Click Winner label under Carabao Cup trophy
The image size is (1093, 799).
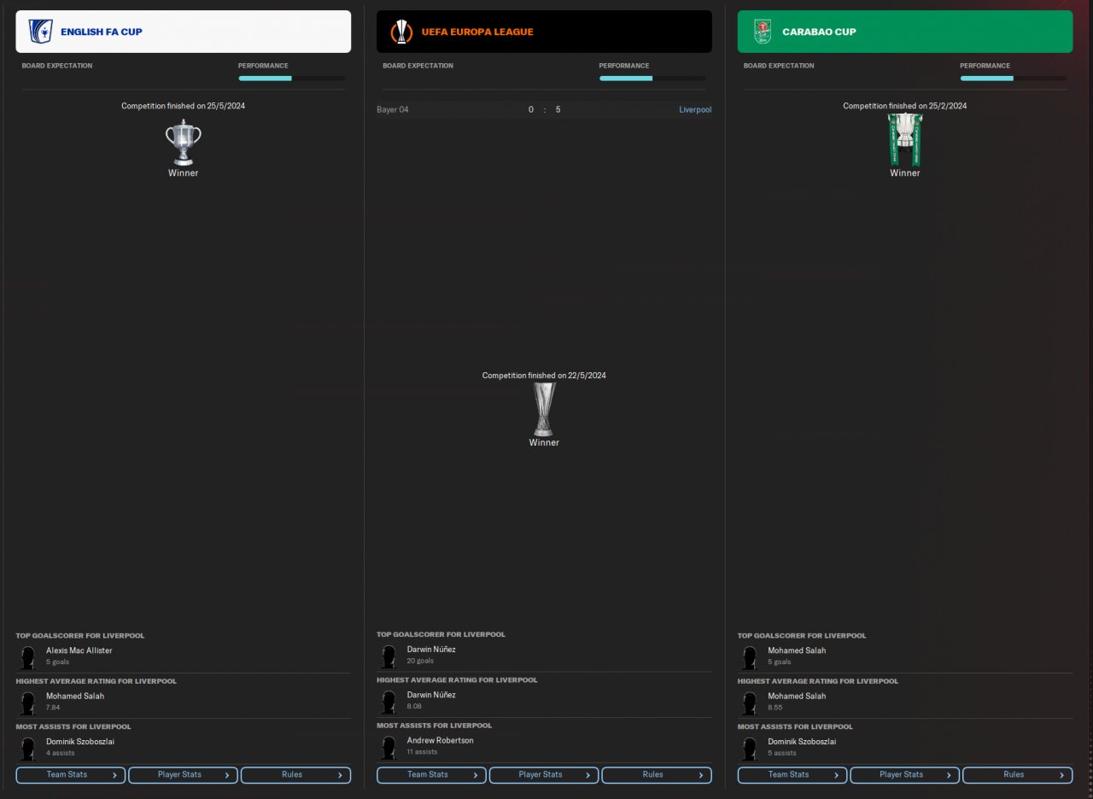905,173
